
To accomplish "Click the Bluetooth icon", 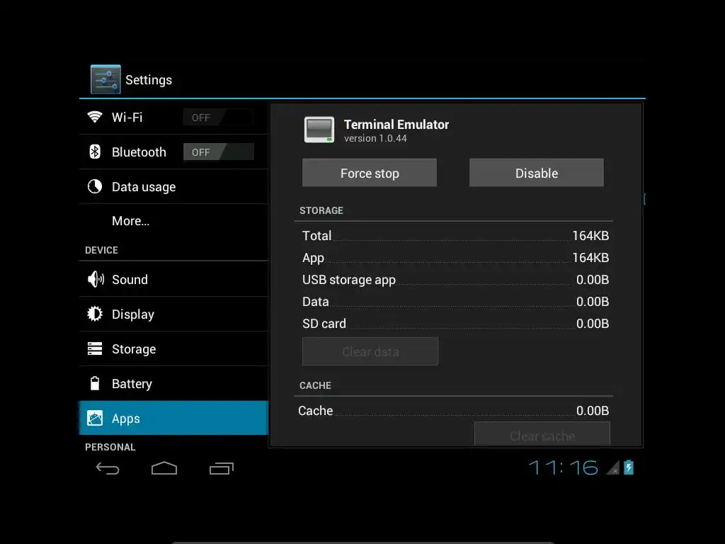I will tap(95, 152).
